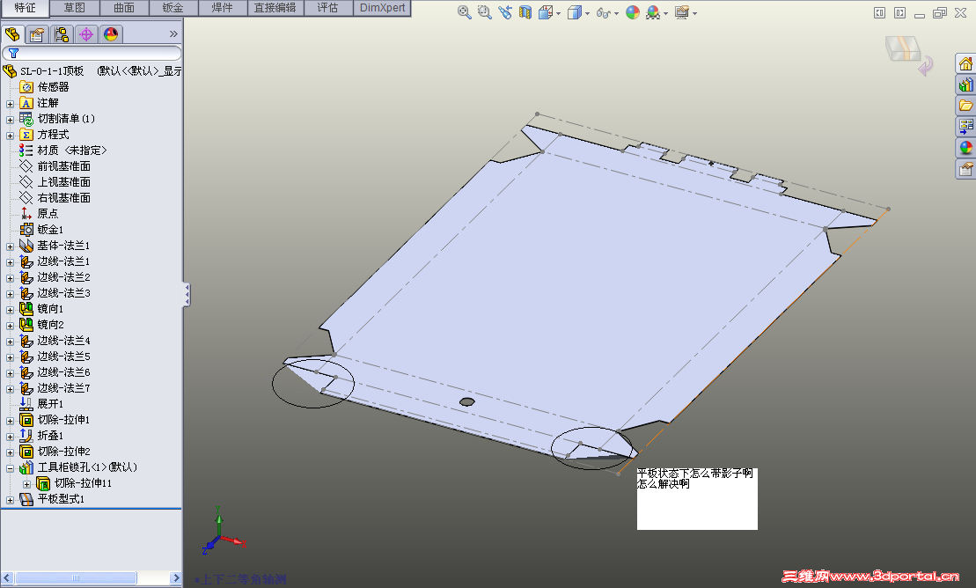Screen dimensions: 976x588
Task: Open the DimXpertManager tab
Action: 86,34
